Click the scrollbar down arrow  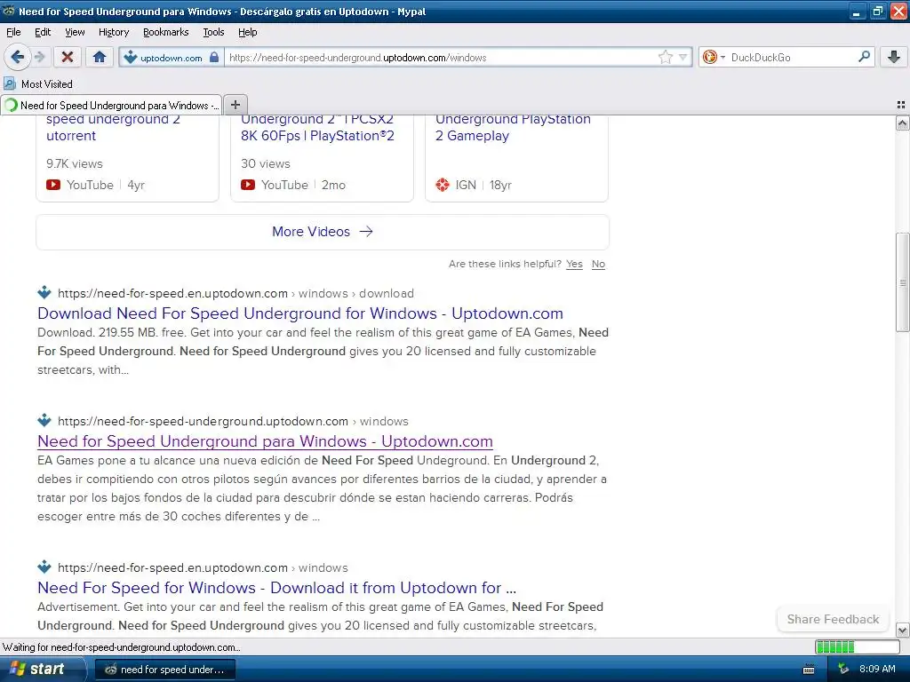point(902,630)
